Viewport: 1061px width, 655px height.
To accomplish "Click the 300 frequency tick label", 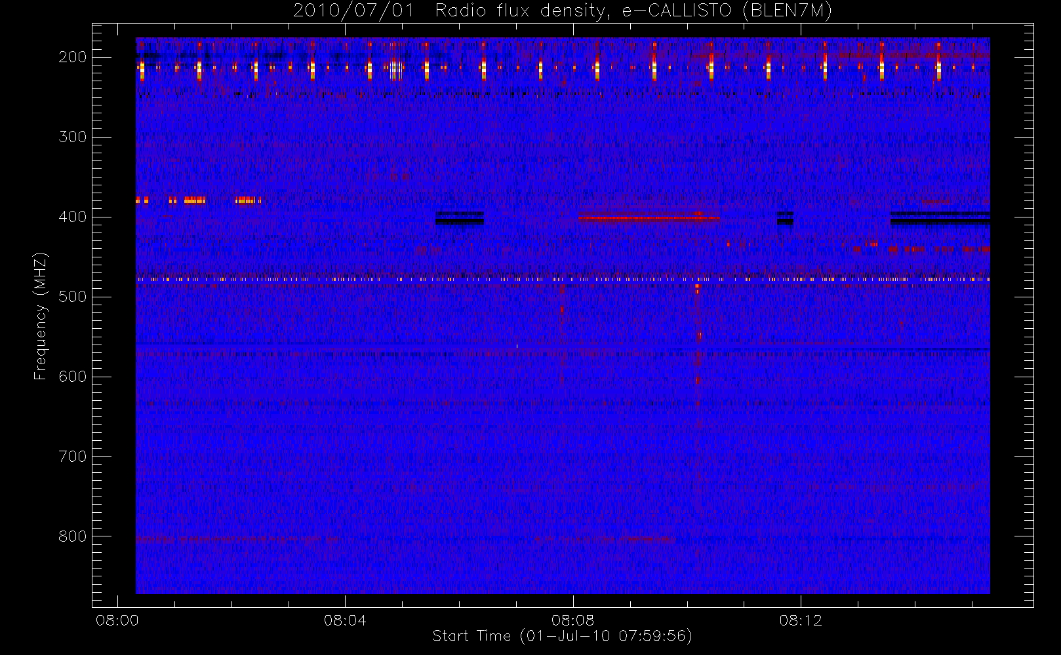I will pos(73,137).
